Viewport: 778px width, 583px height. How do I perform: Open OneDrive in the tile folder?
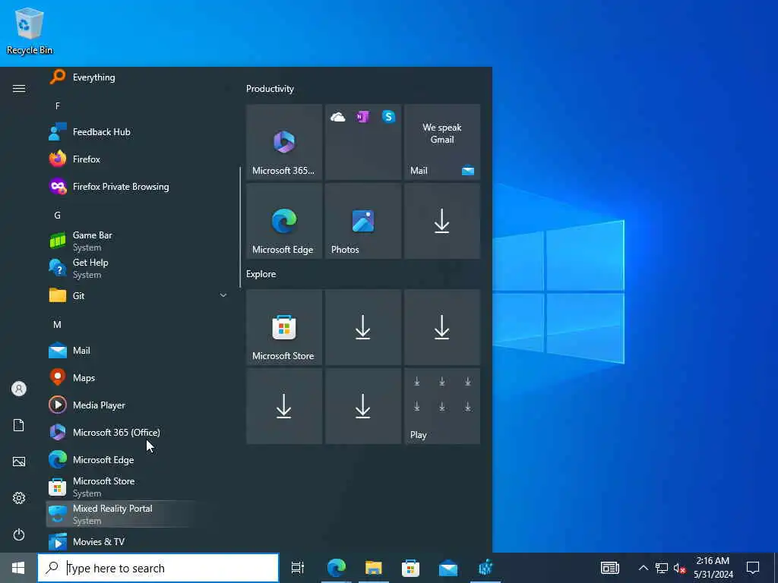338,117
